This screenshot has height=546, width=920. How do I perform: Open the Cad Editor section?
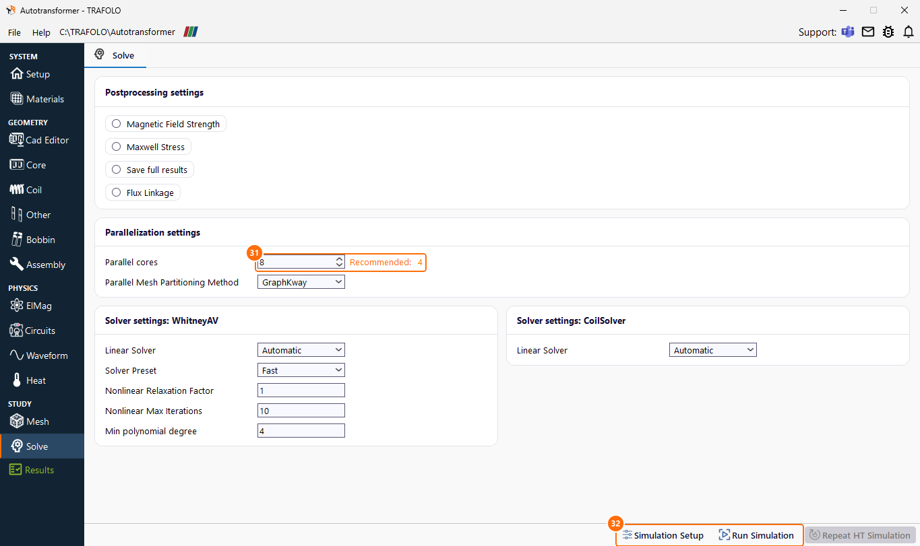[x=39, y=140]
